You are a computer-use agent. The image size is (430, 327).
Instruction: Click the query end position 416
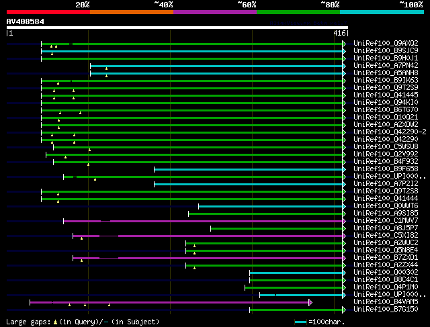[339, 33]
